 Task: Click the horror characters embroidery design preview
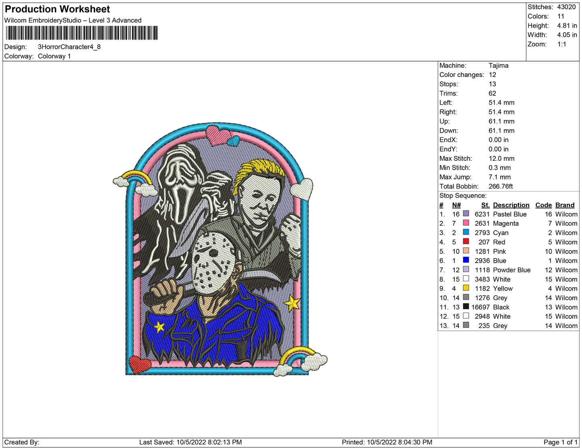[220, 250]
